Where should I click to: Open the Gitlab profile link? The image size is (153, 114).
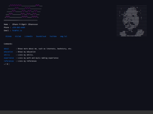[x=18, y=36]
